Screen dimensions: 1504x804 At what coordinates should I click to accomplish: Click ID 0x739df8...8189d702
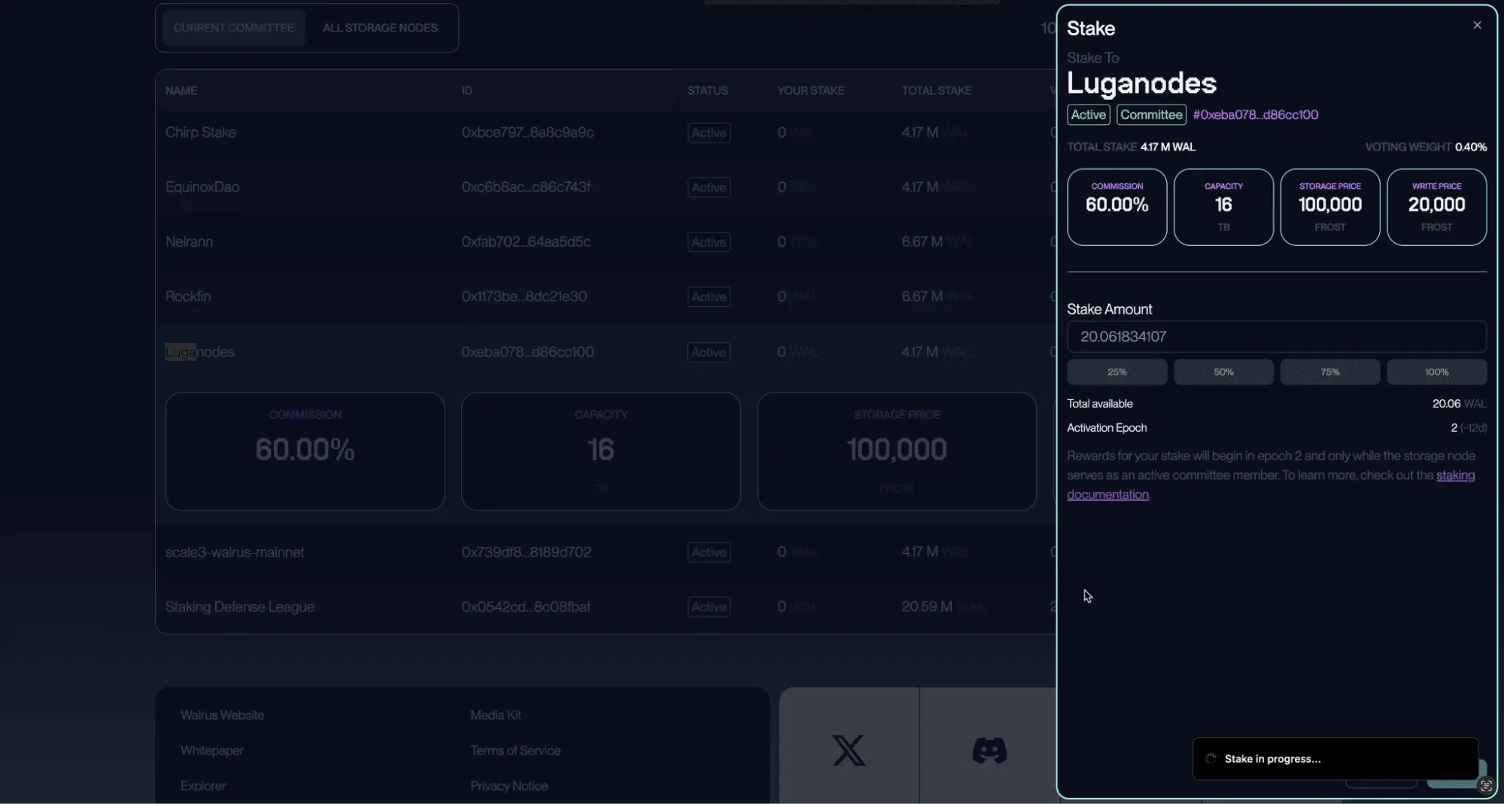[x=526, y=552]
